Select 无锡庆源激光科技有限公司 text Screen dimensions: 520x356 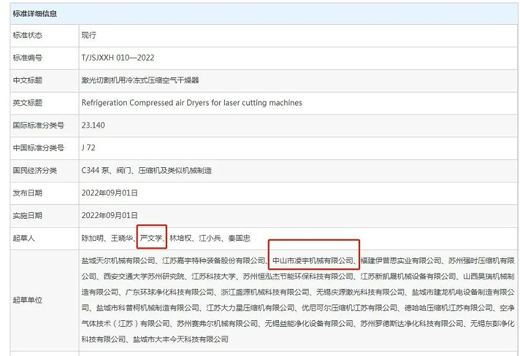tap(361, 292)
